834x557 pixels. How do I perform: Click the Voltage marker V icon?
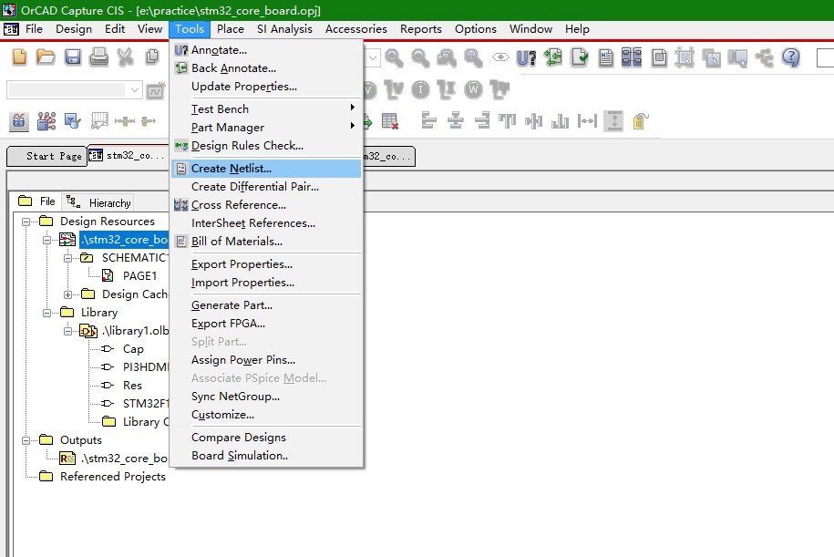pos(370,90)
